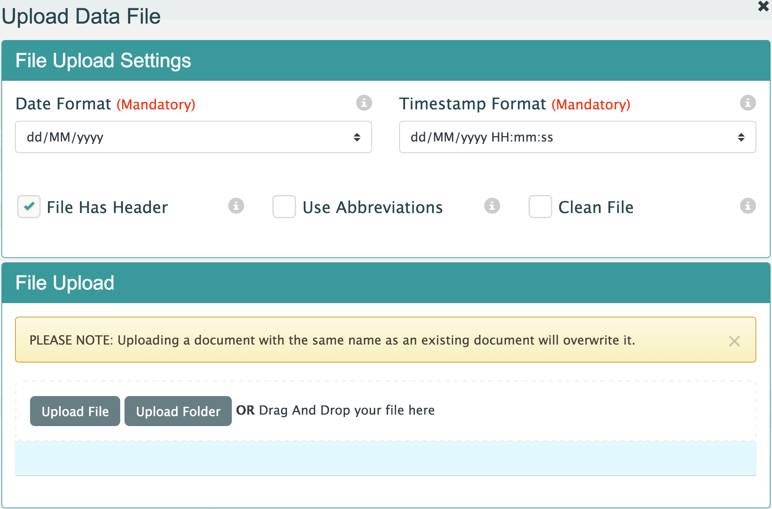Open info icon for File Has Header
The image size is (772, 509).
click(236, 206)
